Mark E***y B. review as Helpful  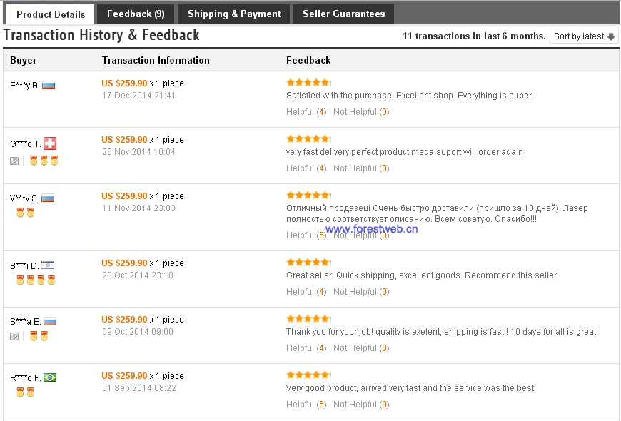pos(306,112)
